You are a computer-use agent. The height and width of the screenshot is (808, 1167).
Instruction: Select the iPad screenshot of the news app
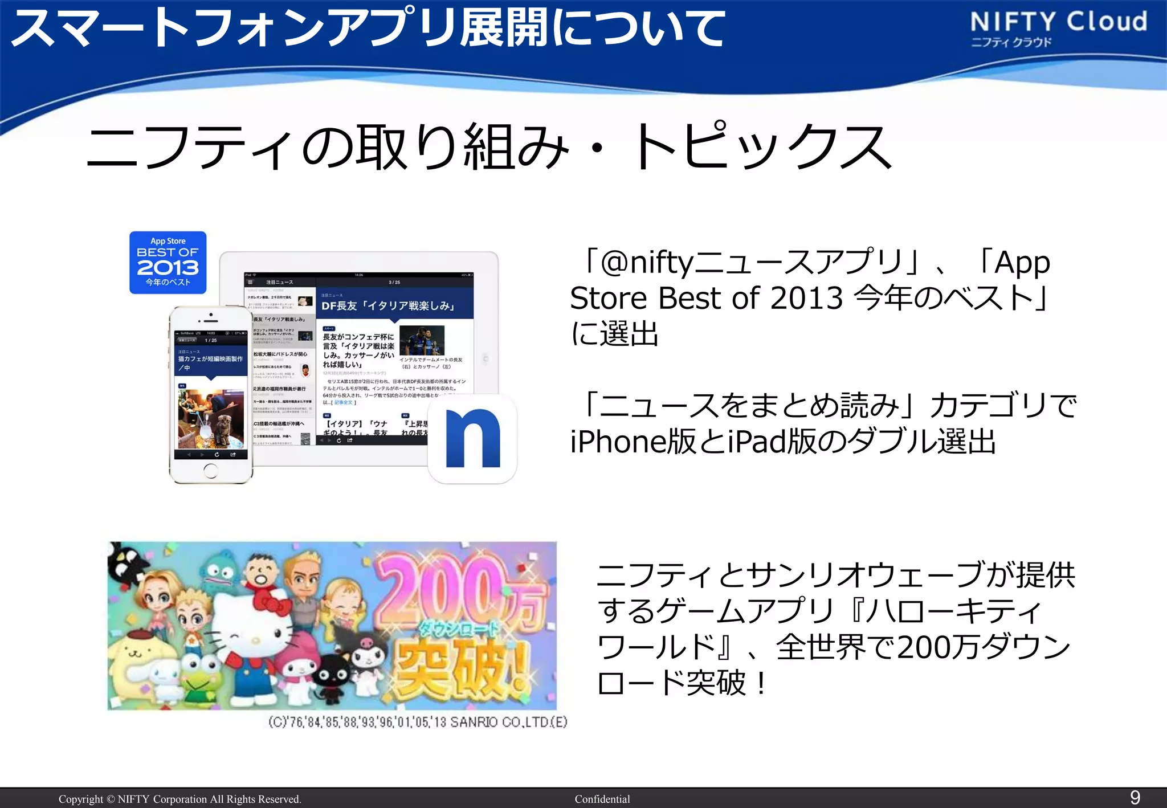click(x=359, y=358)
